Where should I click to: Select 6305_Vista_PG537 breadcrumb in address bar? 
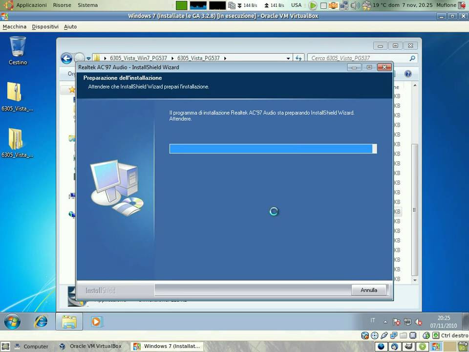tap(198, 58)
